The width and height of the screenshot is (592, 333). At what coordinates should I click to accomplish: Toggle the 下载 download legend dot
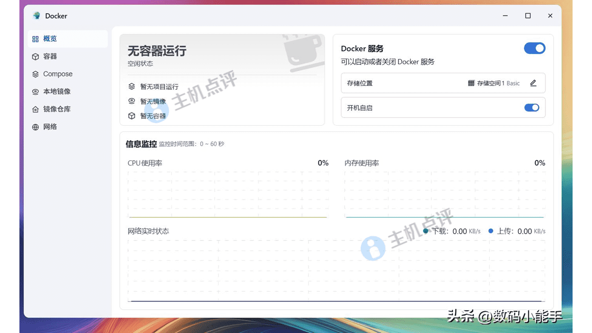point(425,231)
